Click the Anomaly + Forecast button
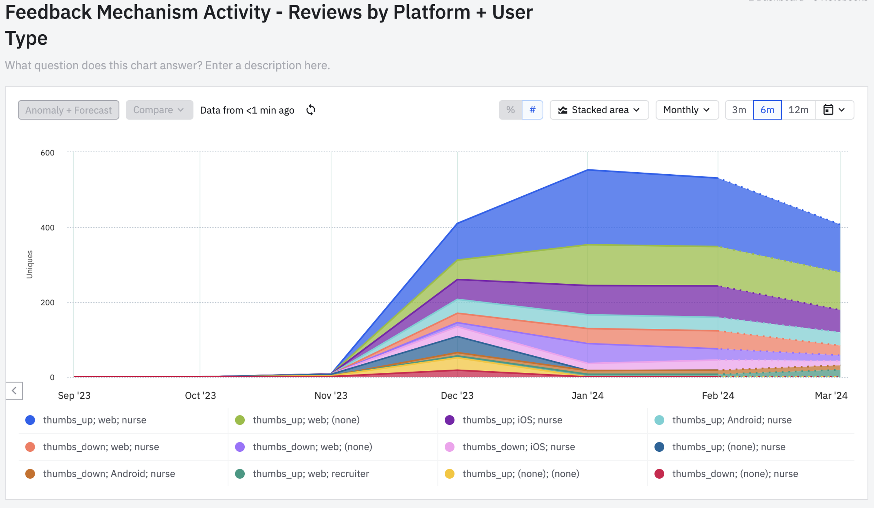The image size is (874, 508). 69,110
